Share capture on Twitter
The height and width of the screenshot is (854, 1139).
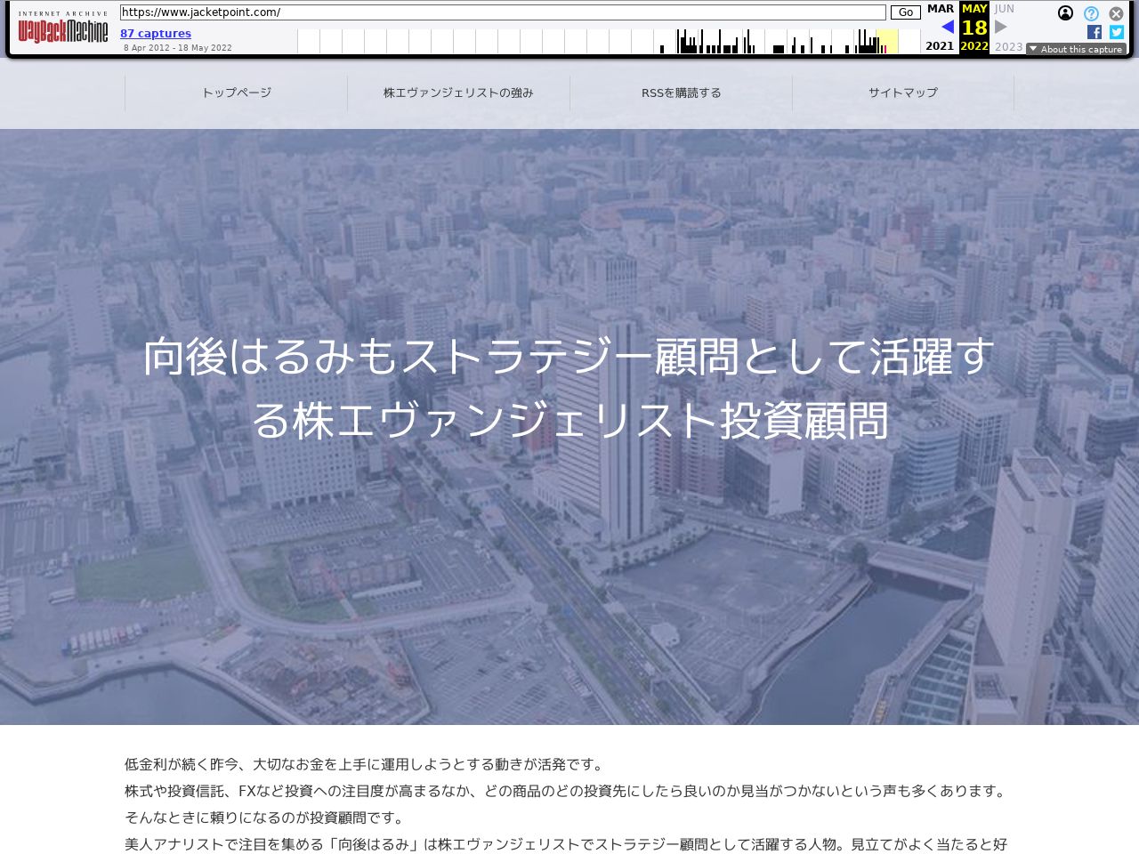click(1116, 32)
